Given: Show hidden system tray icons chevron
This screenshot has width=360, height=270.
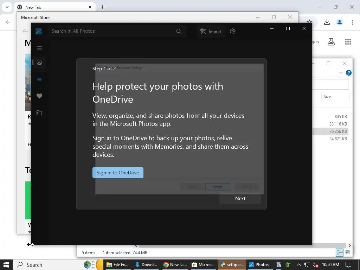Looking at the screenshot, I should [x=298, y=265].
